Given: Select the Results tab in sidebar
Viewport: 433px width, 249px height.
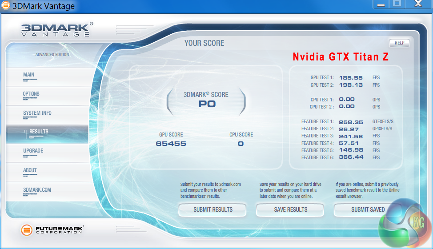Looking at the screenshot, I should click(47, 134).
